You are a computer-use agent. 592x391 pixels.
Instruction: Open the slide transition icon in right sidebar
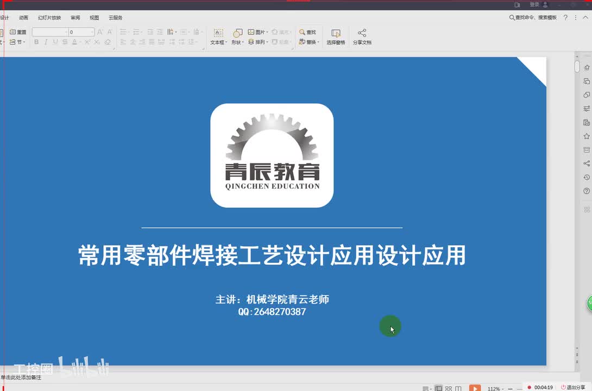(x=587, y=81)
